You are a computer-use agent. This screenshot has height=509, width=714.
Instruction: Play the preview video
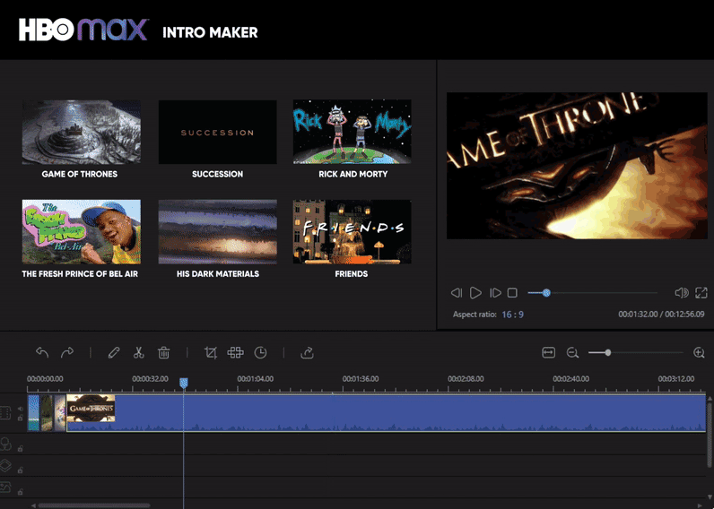pyautogui.click(x=475, y=293)
